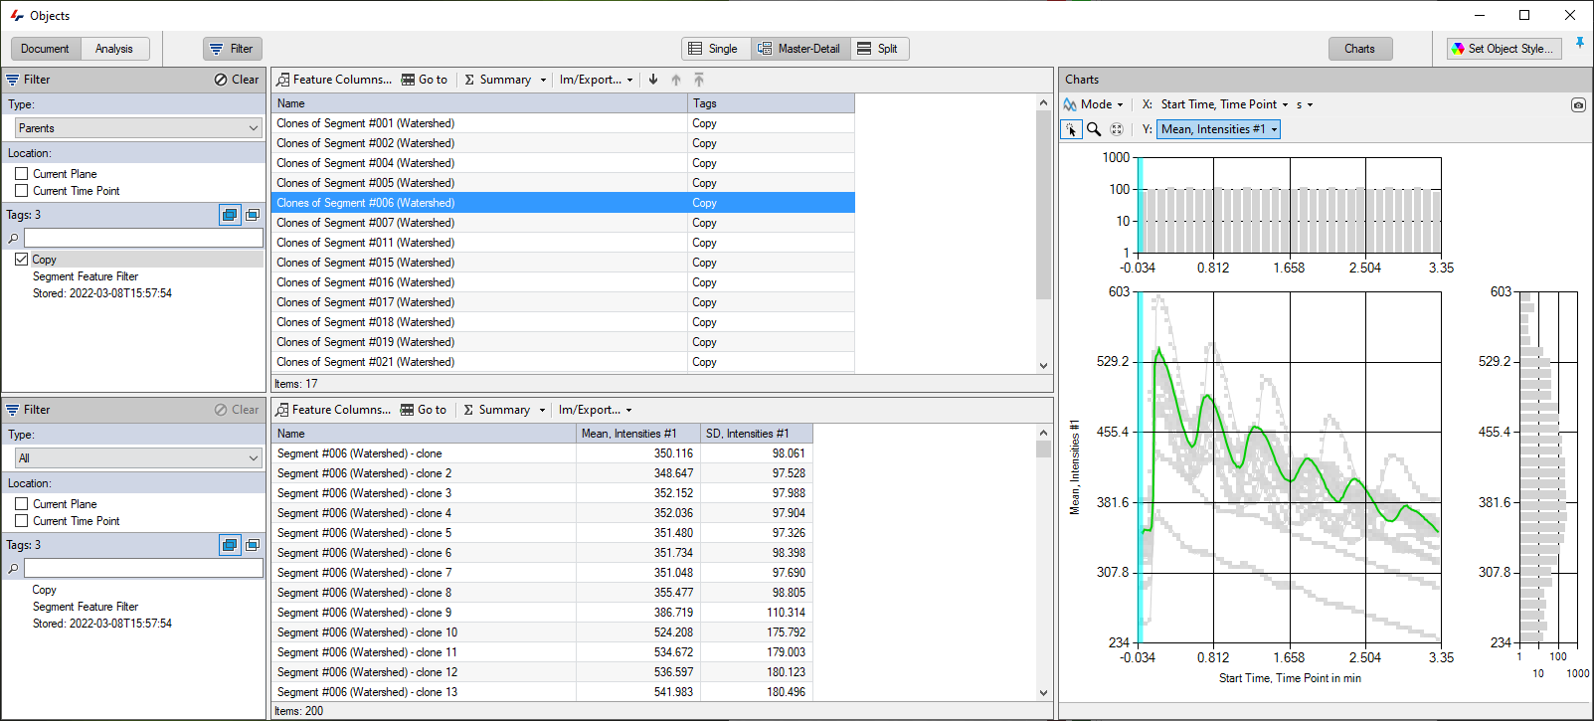Screen dimensions: 1594x721
Task: Enable Current Plane in upper filter
Action: [22, 174]
